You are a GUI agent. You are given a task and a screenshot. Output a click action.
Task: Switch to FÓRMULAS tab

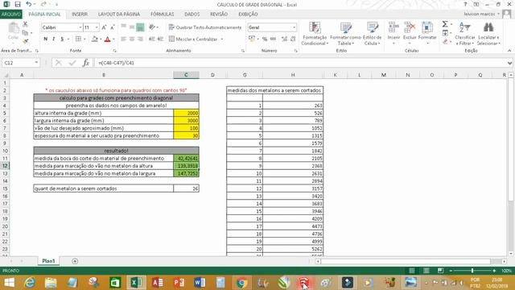tap(163, 14)
